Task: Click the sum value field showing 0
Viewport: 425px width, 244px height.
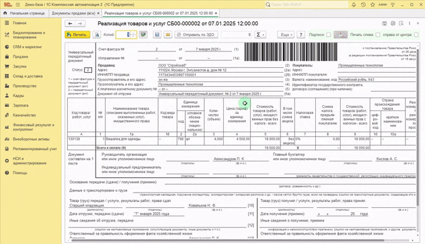Action: tap(237, 35)
